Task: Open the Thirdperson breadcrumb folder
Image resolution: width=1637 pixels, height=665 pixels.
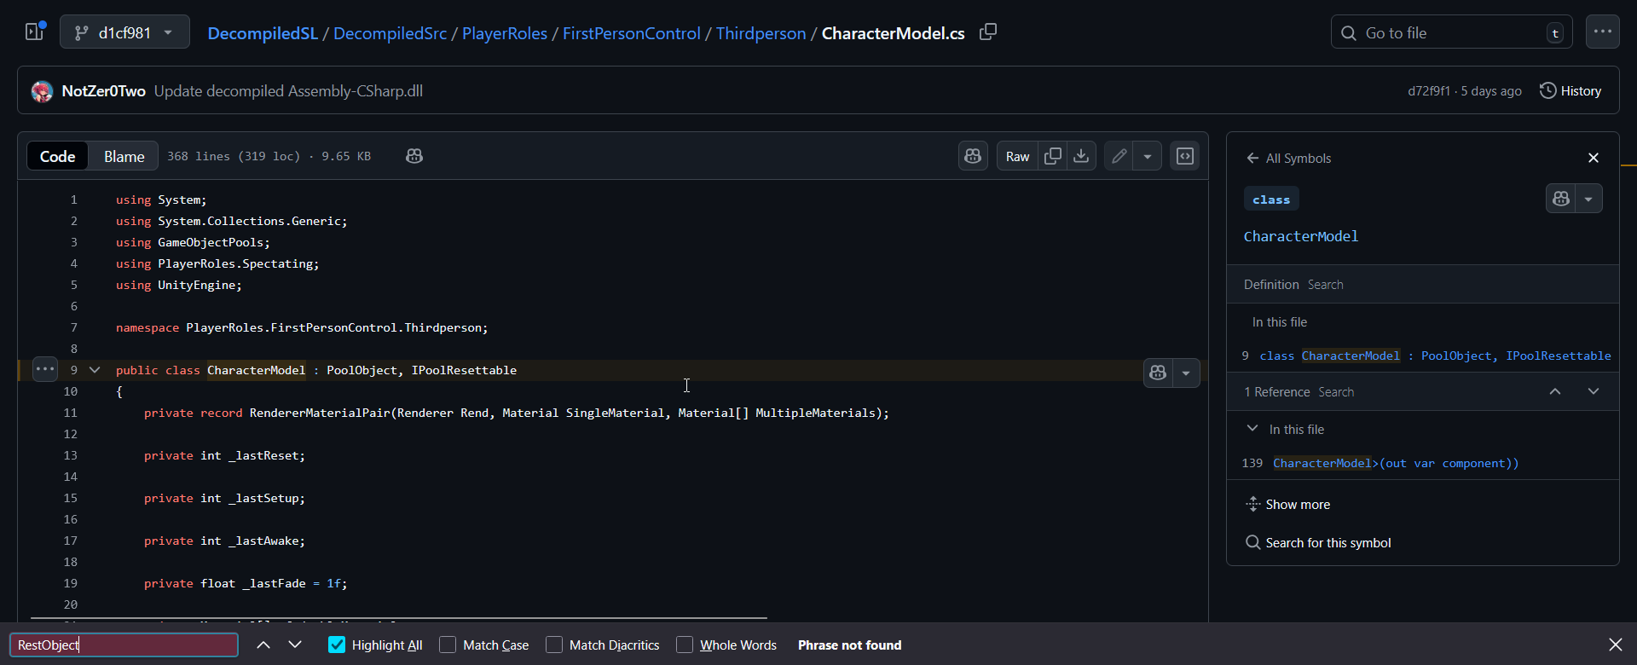Action: click(x=761, y=33)
